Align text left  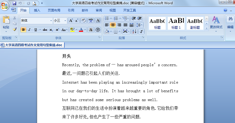click(107, 25)
